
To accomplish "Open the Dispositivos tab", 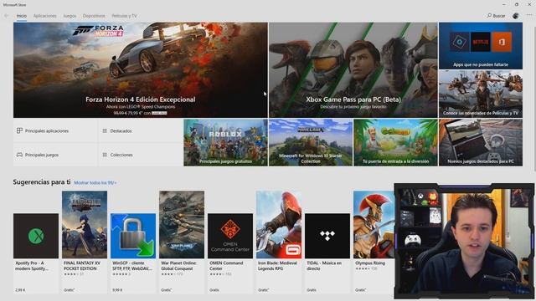I will pos(94,16).
